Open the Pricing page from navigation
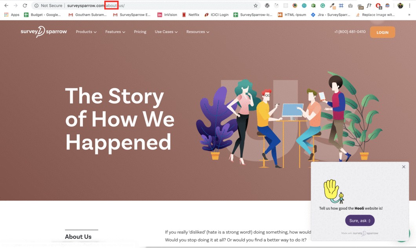The image size is (416, 248). (x=140, y=32)
